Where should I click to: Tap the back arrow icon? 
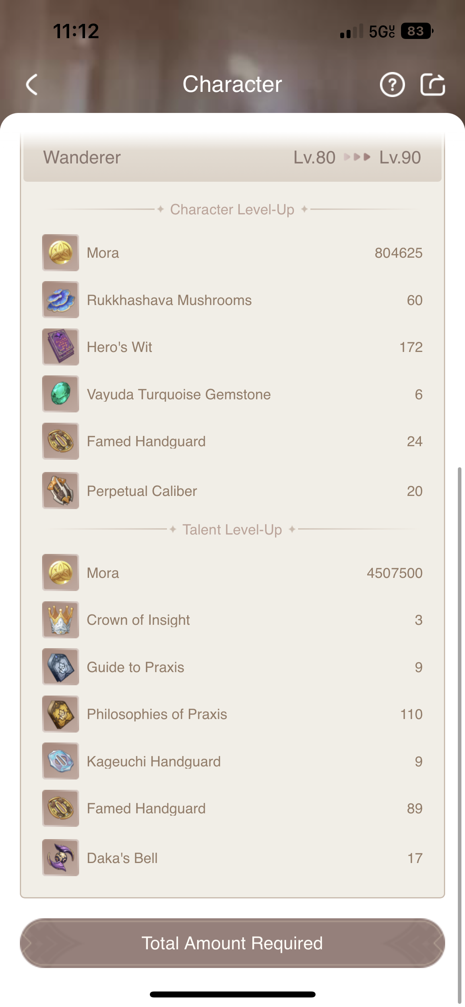(x=32, y=85)
